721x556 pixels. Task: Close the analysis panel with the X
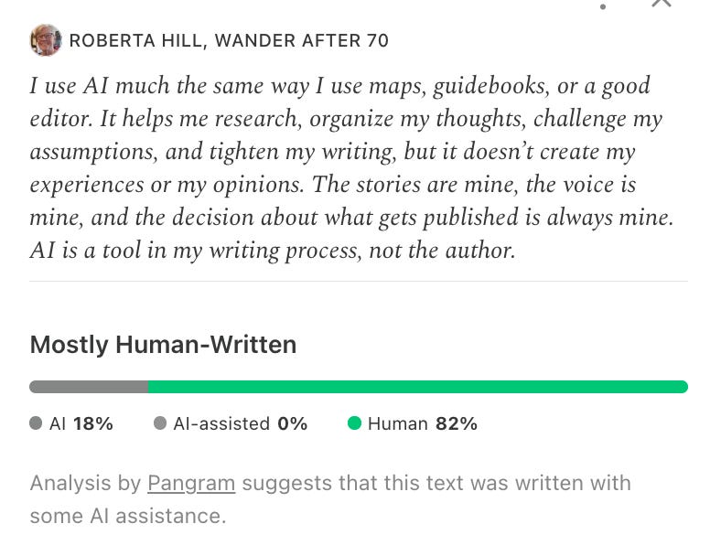(662, 3)
